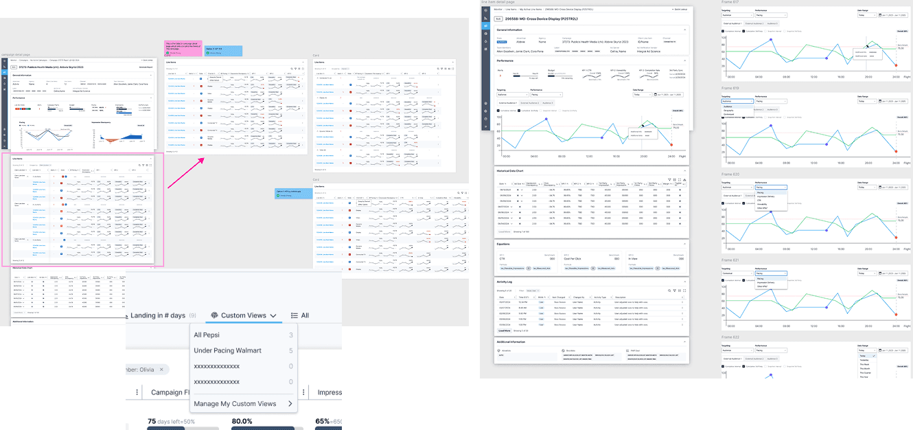Click the feed icon in line item page sidebar
The image size is (913, 430).
[x=485, y=18]
